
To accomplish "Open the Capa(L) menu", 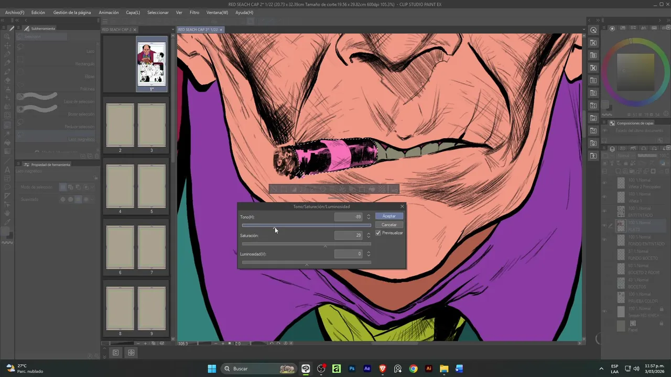I will tap(133, 12).
